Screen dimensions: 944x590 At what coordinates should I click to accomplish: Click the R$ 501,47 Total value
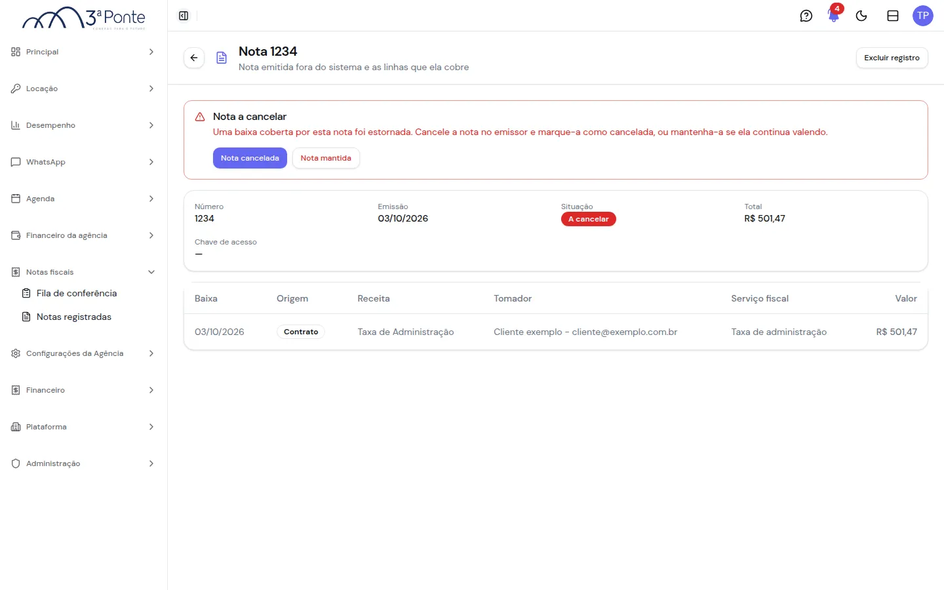click(x=764, y=218)
